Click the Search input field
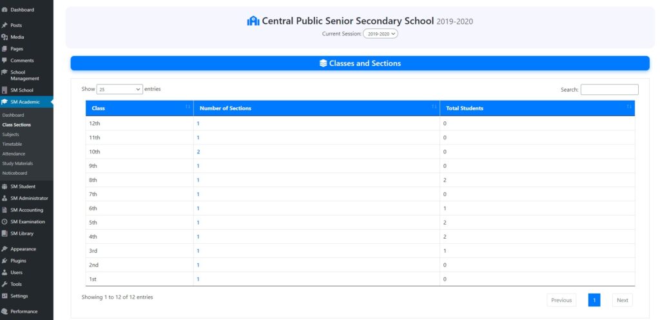The image size is (660, 320). (x=609, y=90)
